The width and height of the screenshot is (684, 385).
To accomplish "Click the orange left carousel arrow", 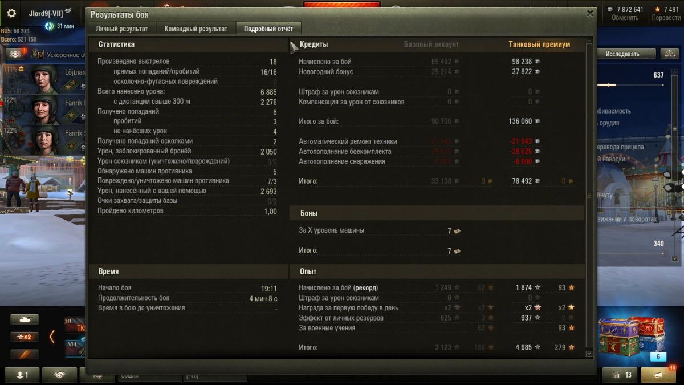I will coord(52,337).
